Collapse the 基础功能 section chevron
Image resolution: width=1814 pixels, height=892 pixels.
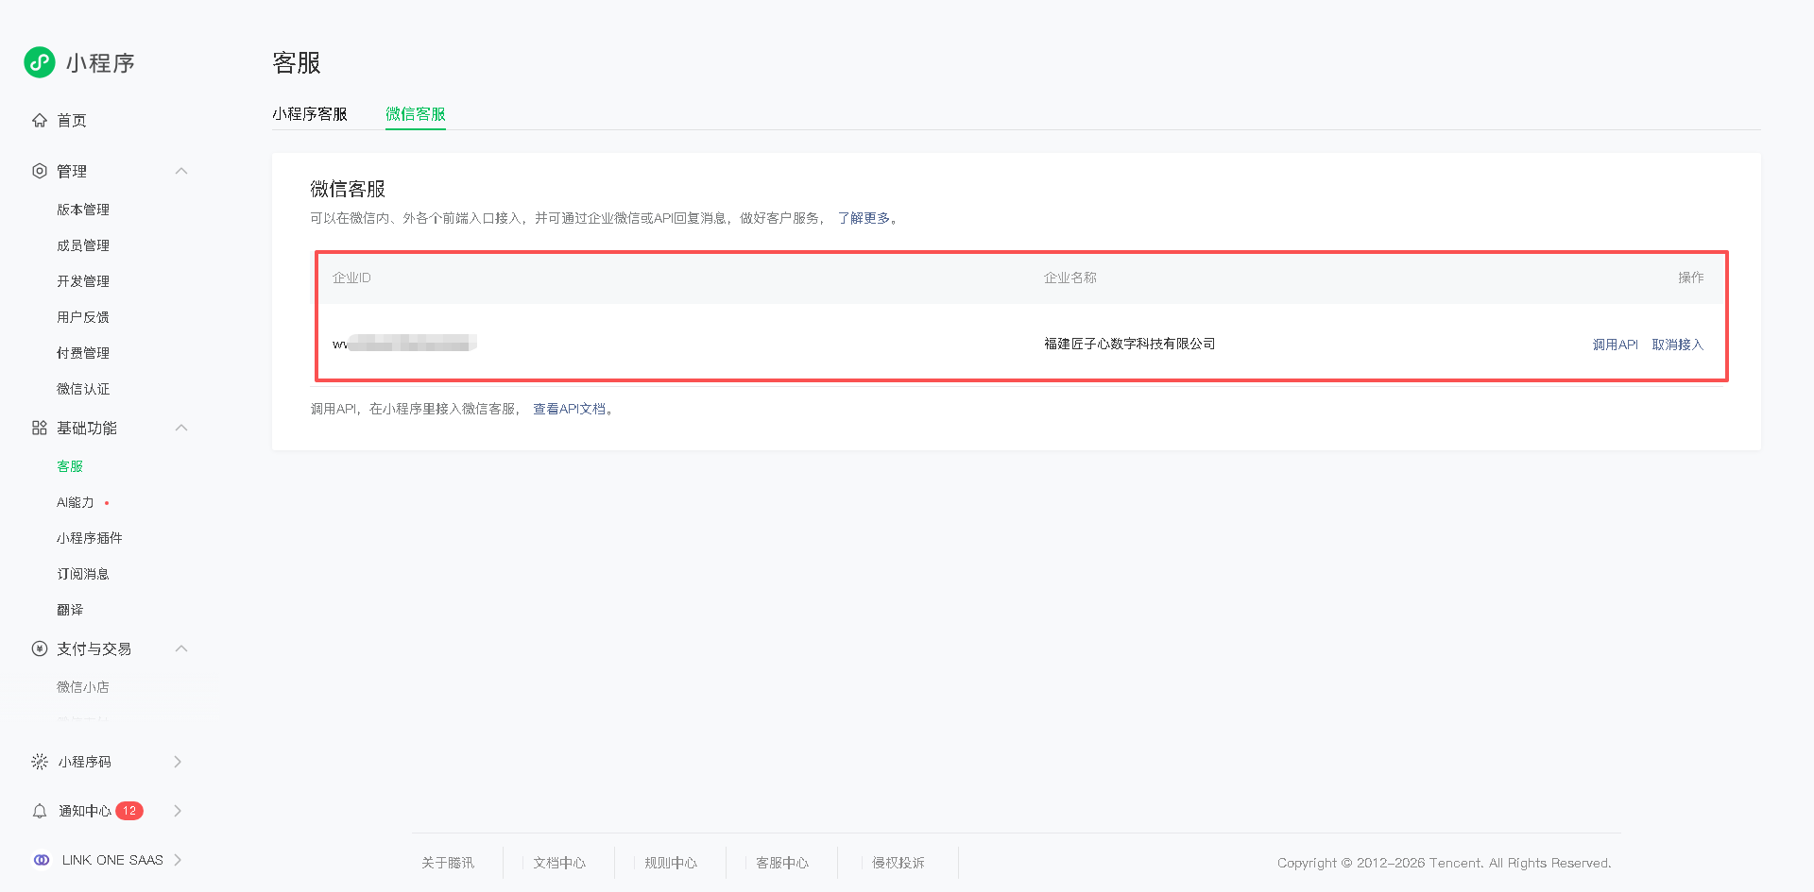point(181,428)
